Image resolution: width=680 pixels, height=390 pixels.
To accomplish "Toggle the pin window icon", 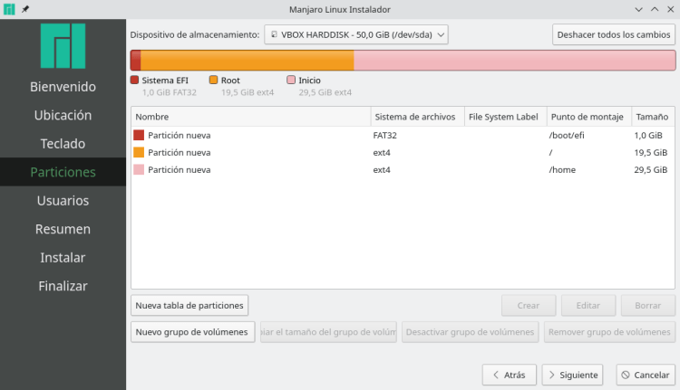I will point(25,9).
